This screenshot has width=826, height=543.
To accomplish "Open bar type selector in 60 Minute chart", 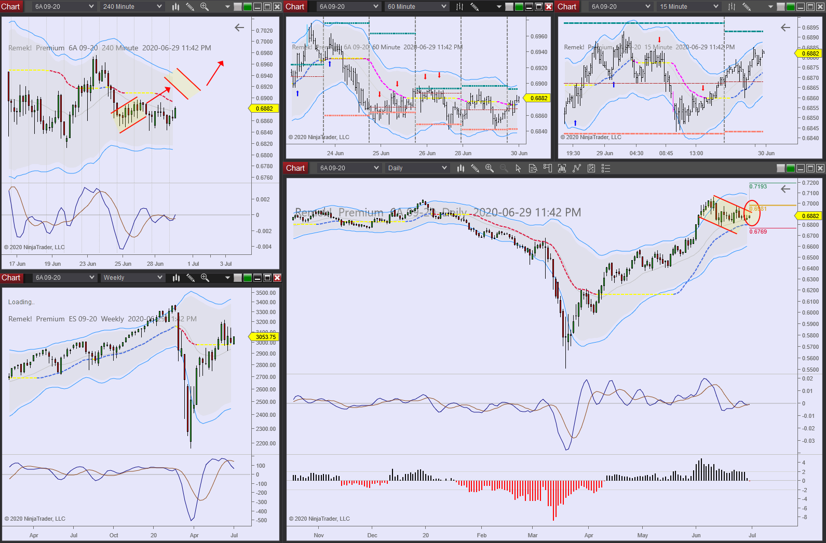I will [x=459, y=7].
